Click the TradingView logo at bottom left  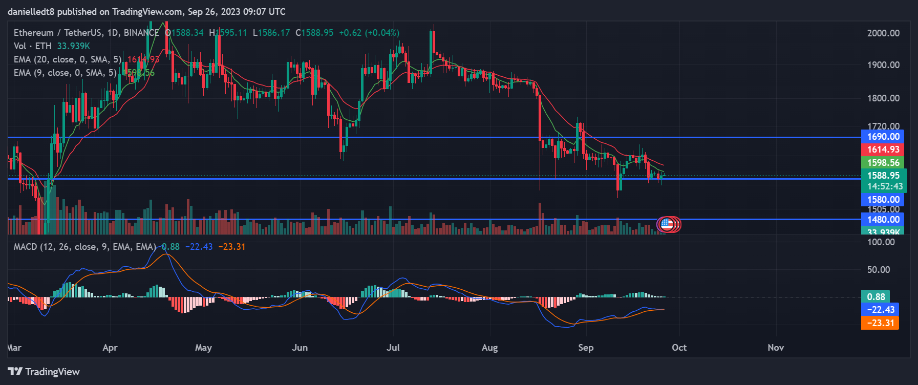tap(44, 372)
